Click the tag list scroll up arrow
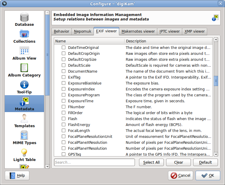Screen dimensions: 225x185 (216, 39)
